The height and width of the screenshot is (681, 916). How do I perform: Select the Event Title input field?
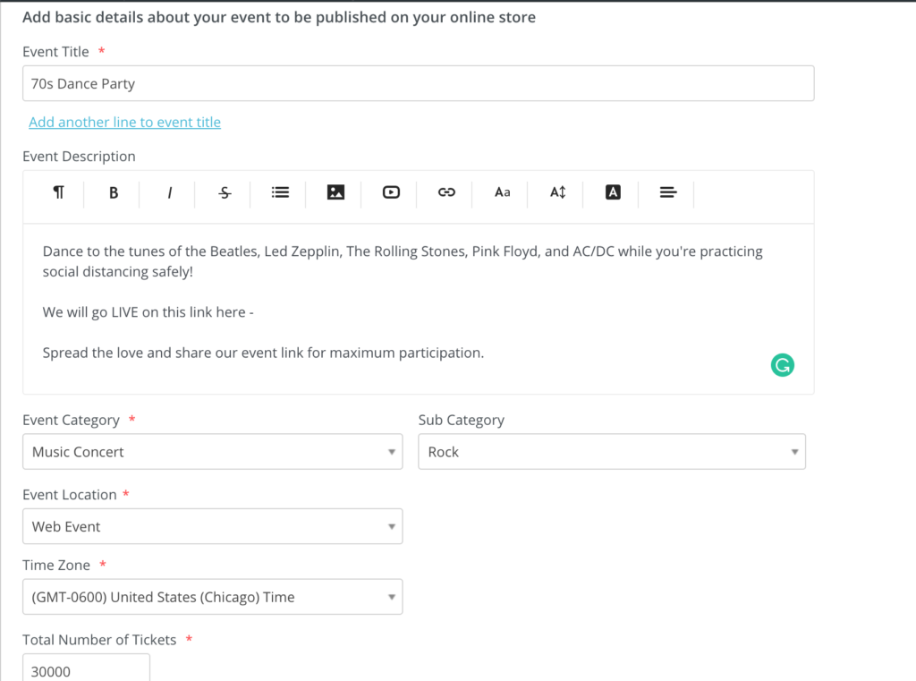tap(418, 83)
